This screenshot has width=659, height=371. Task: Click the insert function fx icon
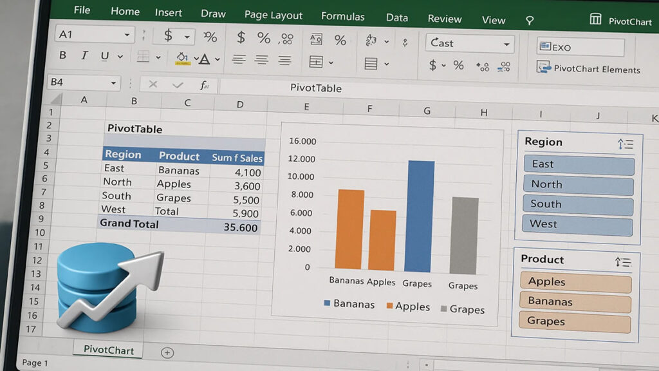pos(204,85)
